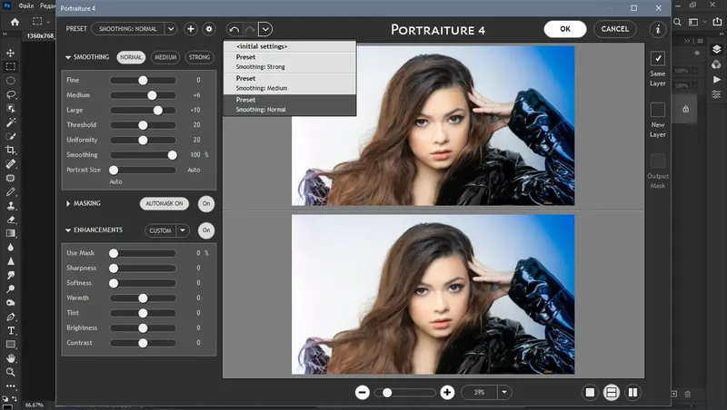Select side-by-side vertical split preview icon
This screenshot has width=727, height=410.
click(x=633, y=392)
